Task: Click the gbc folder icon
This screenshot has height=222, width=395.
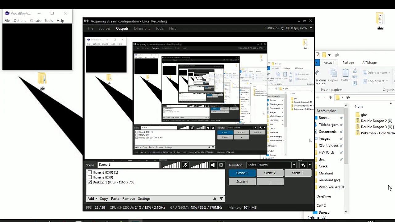Action: pyautogui.click(x=357, y=115)
